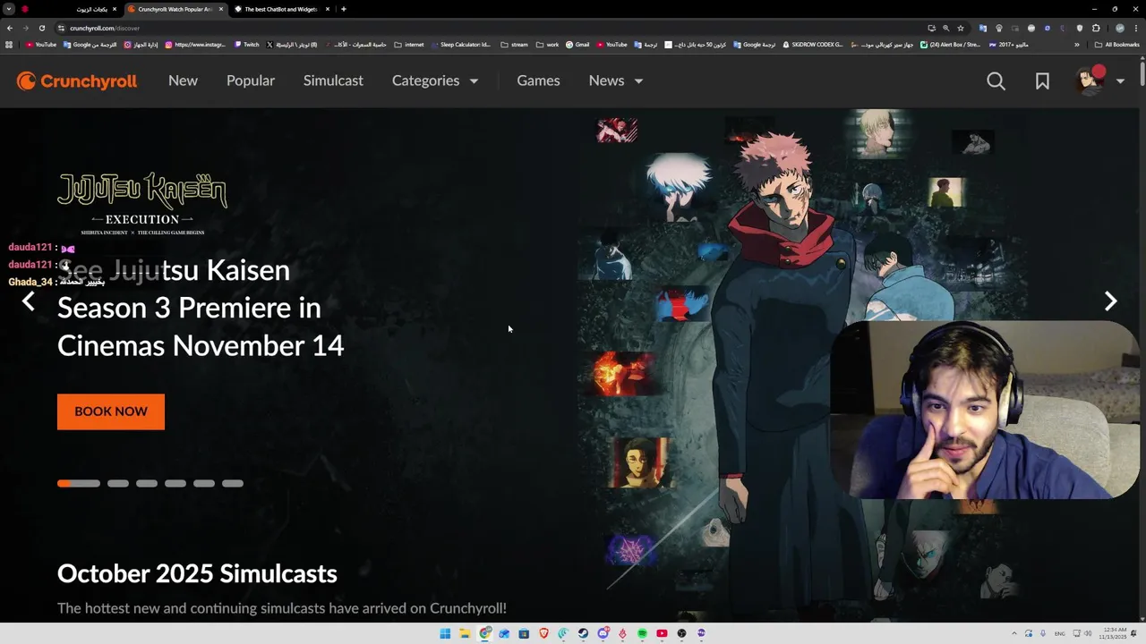The width and height of the screenshot is (1146, 644).
Task: Open the Gmail bookmark
Action: tap(577, 44)
